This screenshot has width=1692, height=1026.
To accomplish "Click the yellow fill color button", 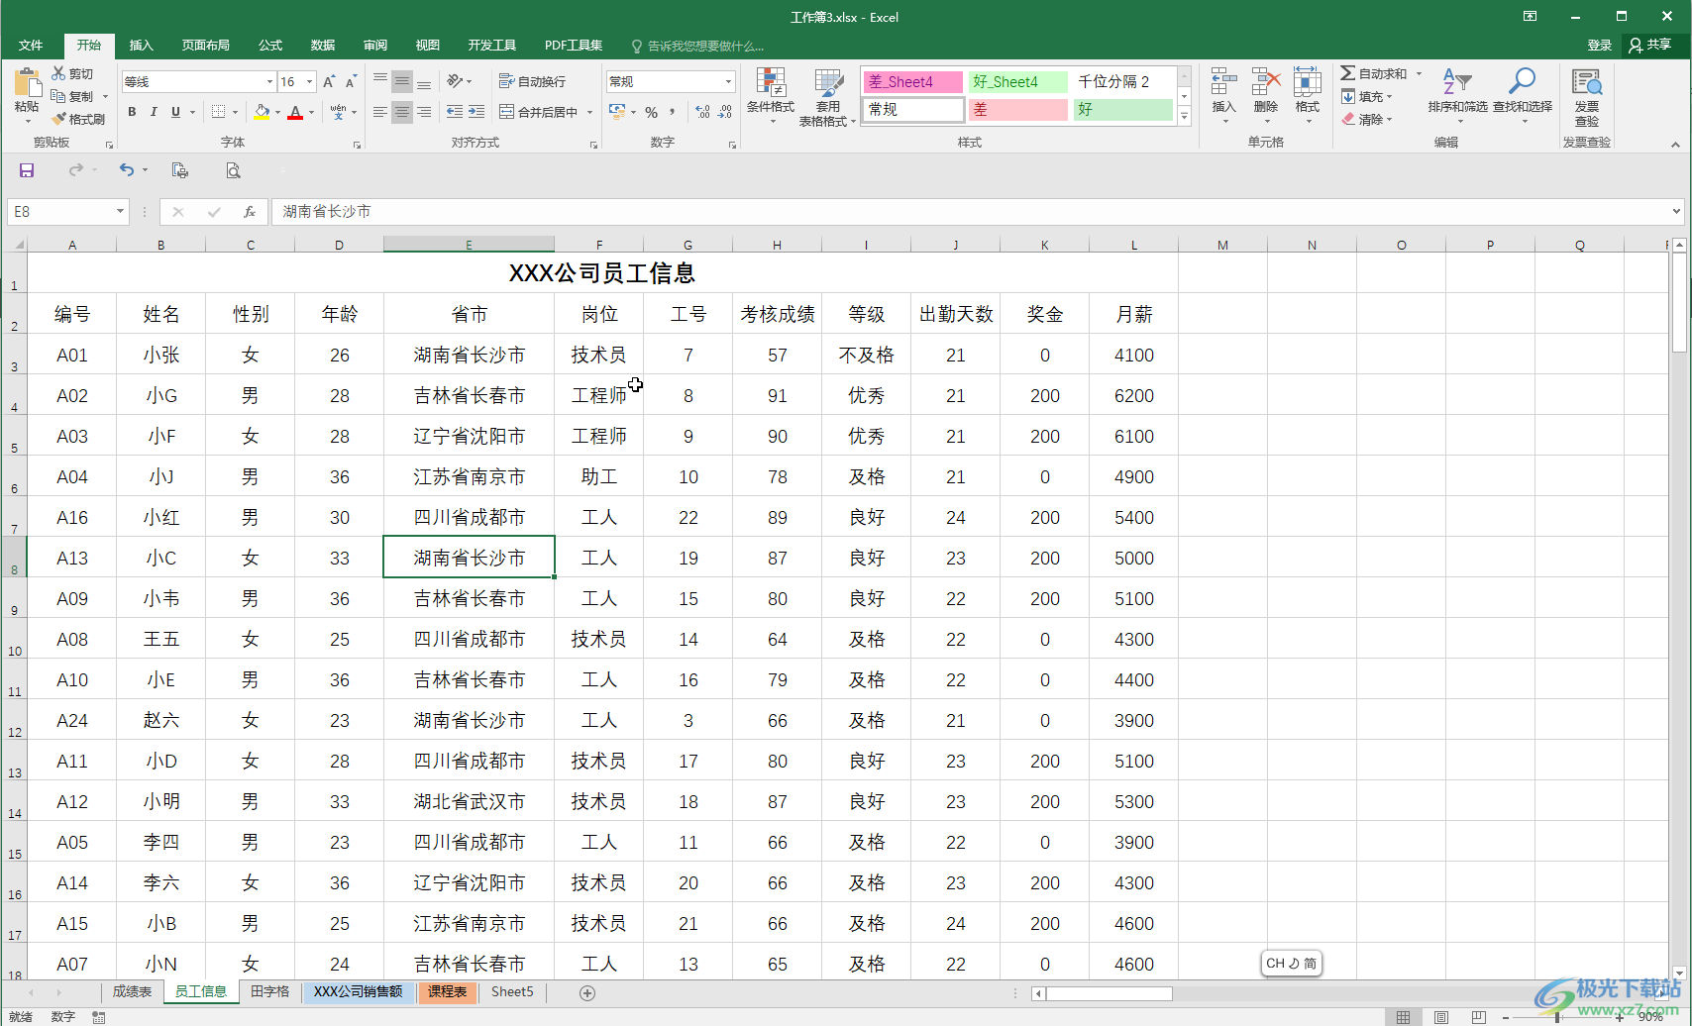I will coord(262,112).
